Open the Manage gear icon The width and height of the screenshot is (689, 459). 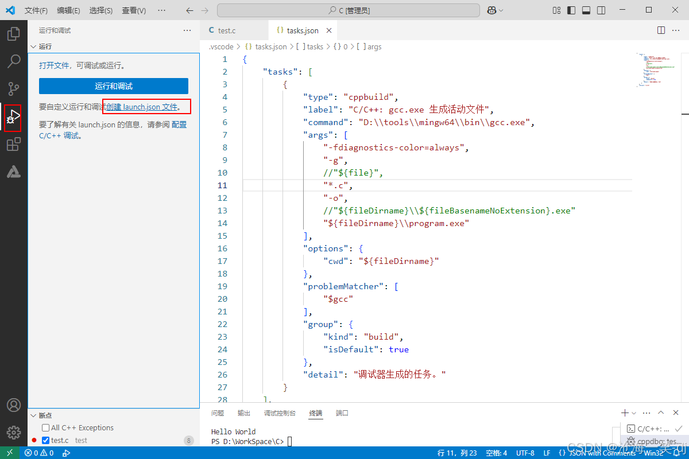pyautogui.click(x=14, y=433)
